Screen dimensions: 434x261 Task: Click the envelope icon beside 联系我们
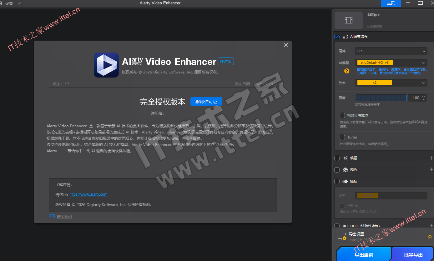click(x=52, y=216)
